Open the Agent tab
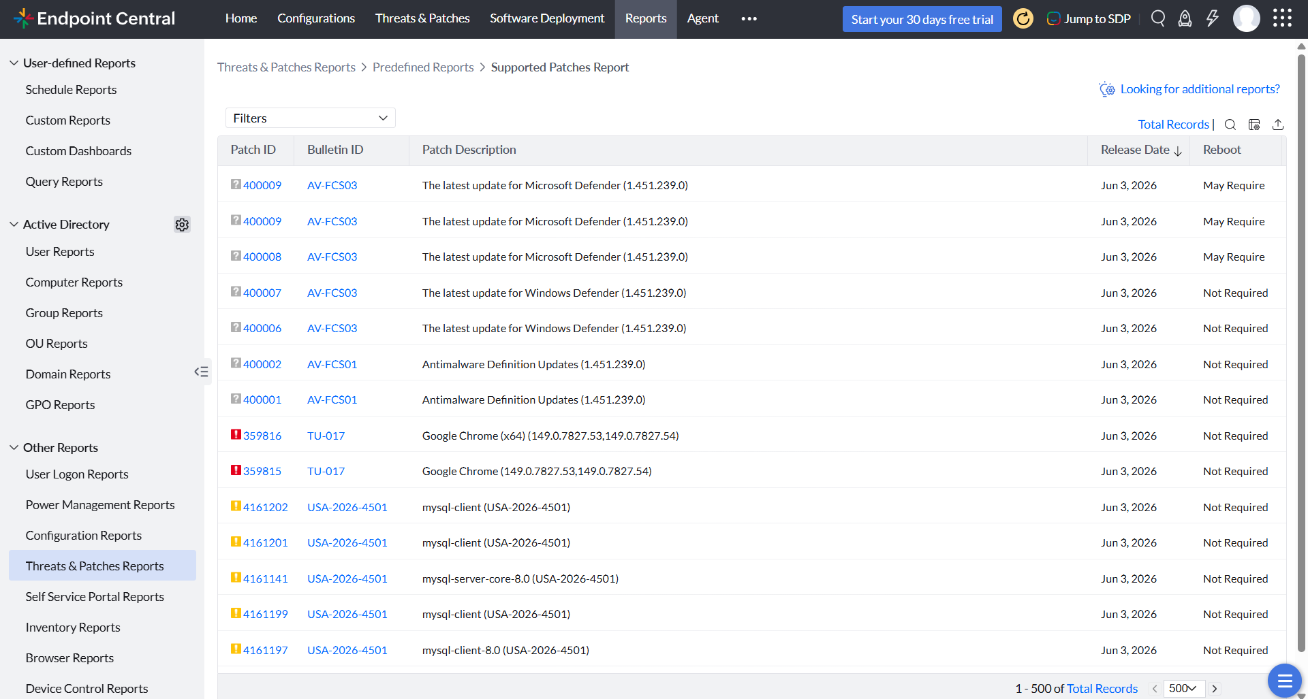Screen dimensions: 1308x699 703,18
